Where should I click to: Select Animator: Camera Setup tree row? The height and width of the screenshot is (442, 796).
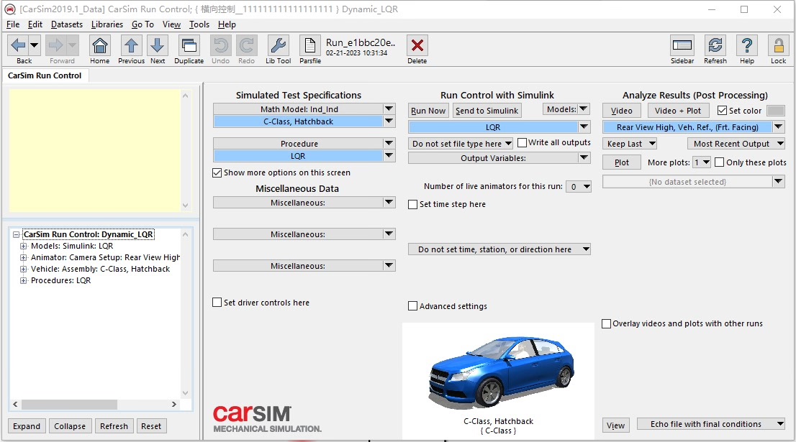coord(105,257)
